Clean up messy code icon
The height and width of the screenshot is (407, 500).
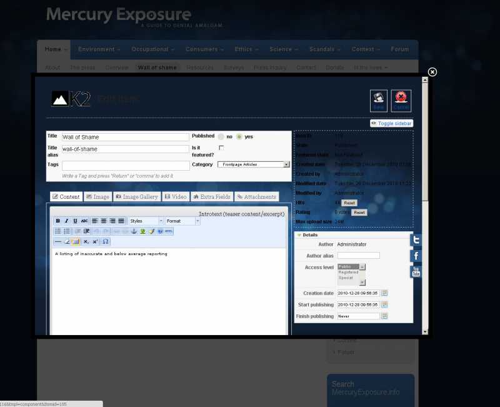click(x=151, y=231)
